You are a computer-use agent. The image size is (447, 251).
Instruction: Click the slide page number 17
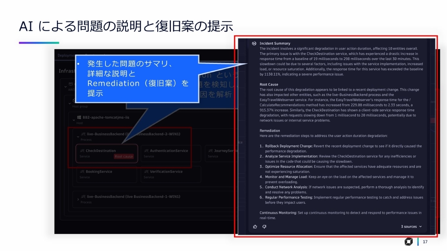(425, 242)
